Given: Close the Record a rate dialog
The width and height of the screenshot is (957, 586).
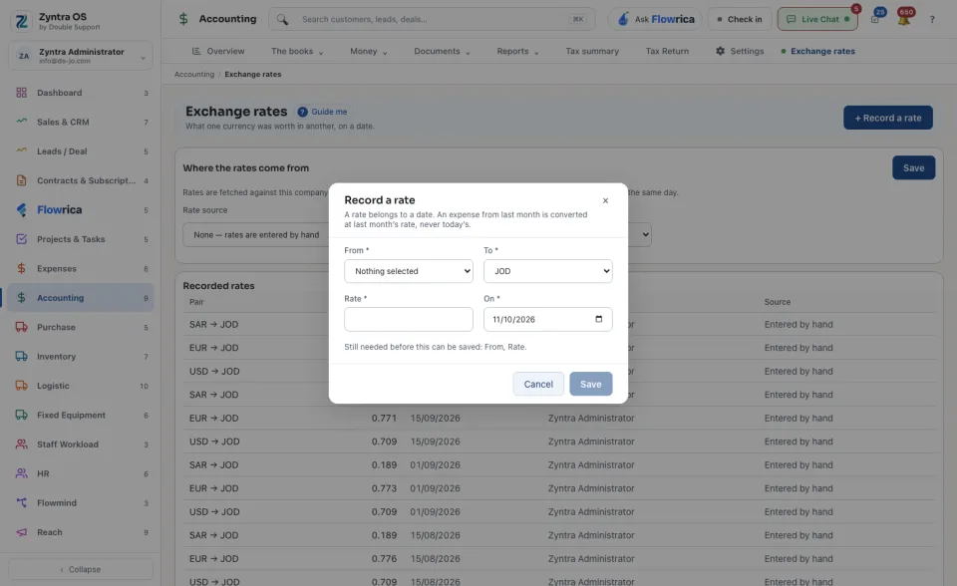Looking at the screenshot, I should tap(605, 200).
